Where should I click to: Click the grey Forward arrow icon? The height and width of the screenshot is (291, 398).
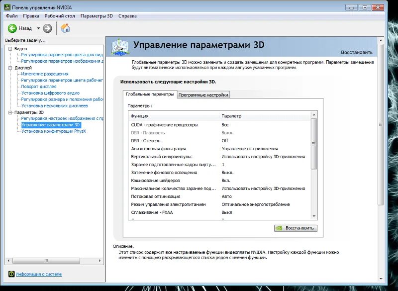coord(47,28)
